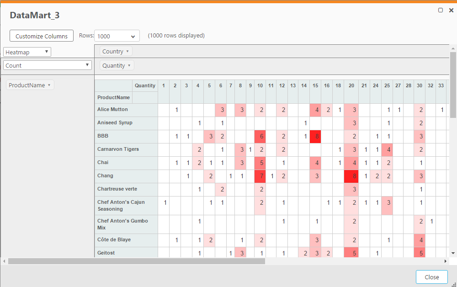Select the BBB row header
Image resolution: width=457 pixels, height=287 pixels.
coord(126,136)
